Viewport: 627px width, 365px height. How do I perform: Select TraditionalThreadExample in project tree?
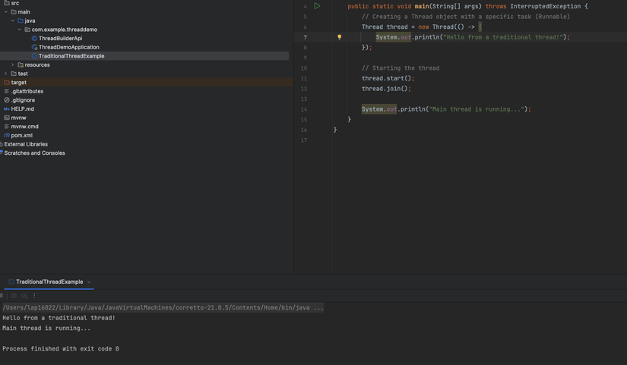click(x=71, y=56)
